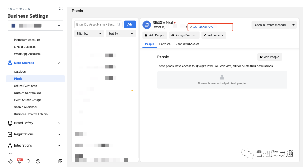Image resolution: width=303 pixels, height=167 pixels.
Task: Click the search magnifier in bottom bar
Action: coord(29,161)
